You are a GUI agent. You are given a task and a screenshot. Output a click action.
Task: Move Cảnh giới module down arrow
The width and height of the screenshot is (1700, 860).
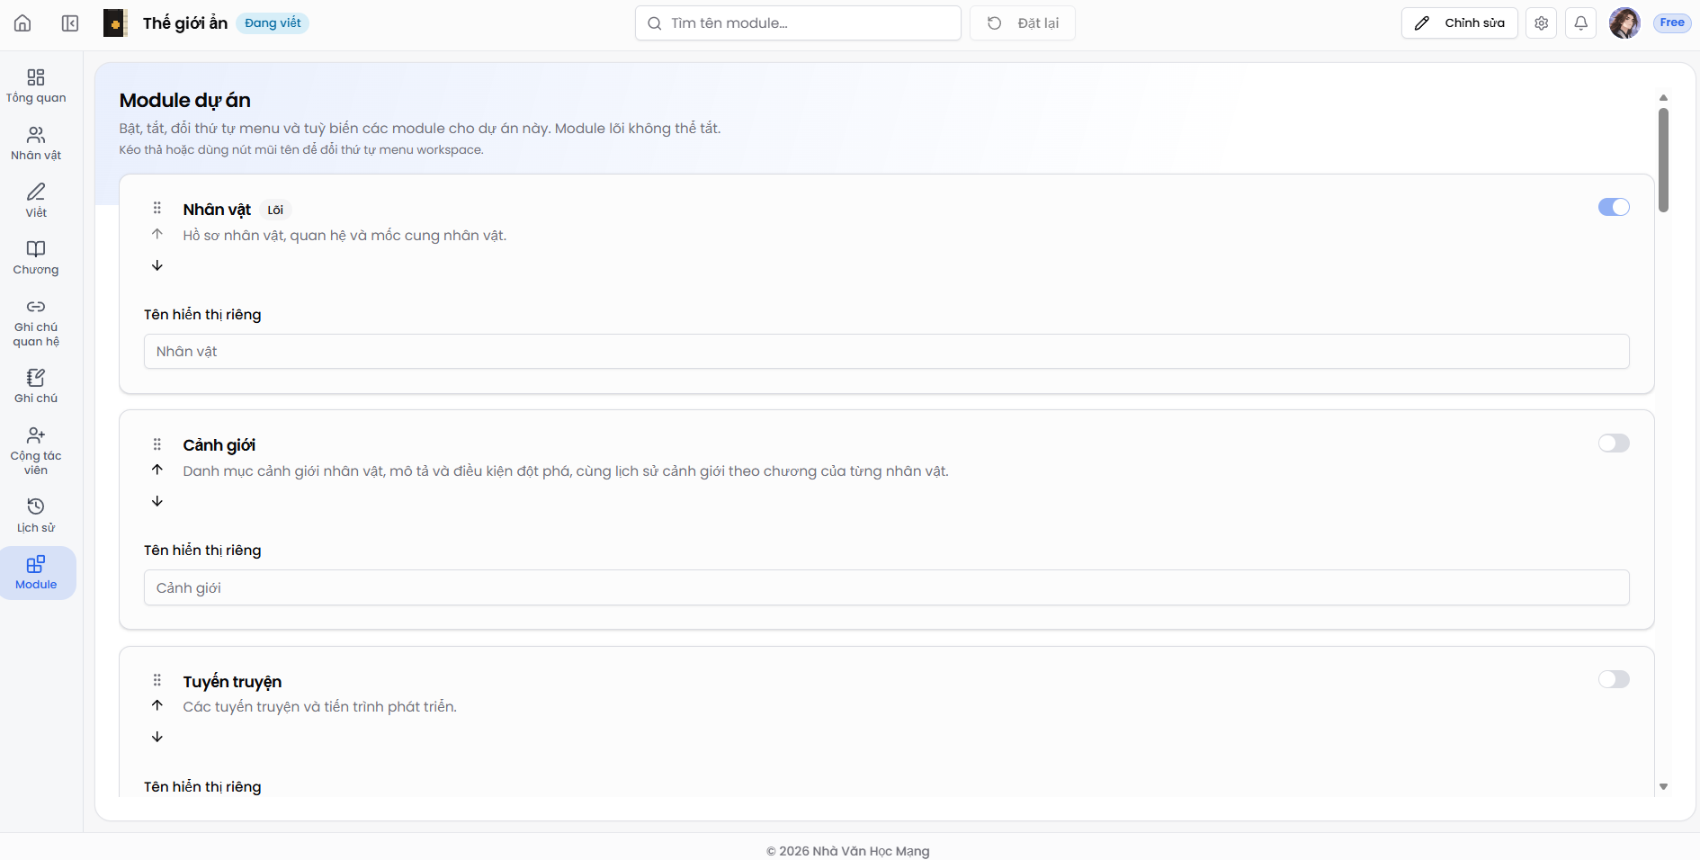(157, 501)
